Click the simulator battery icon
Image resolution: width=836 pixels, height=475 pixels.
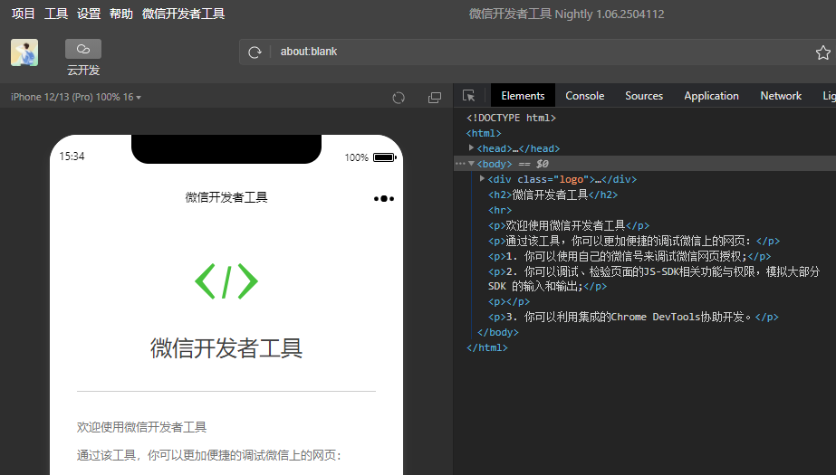coord(384,157)
